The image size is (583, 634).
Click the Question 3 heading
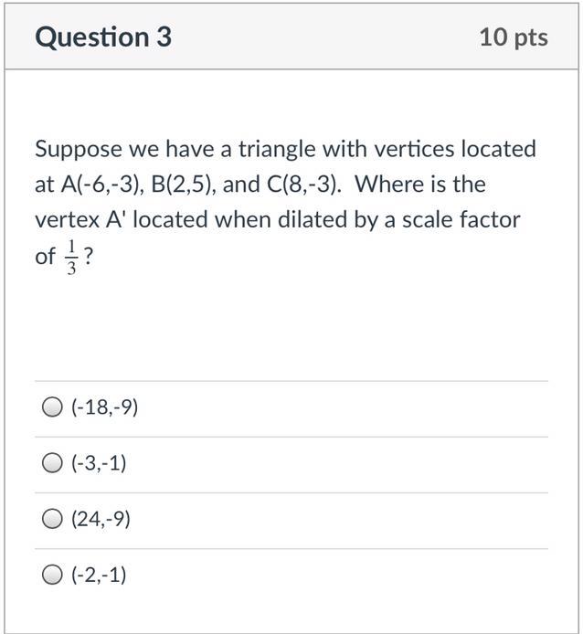pos(102,37)
